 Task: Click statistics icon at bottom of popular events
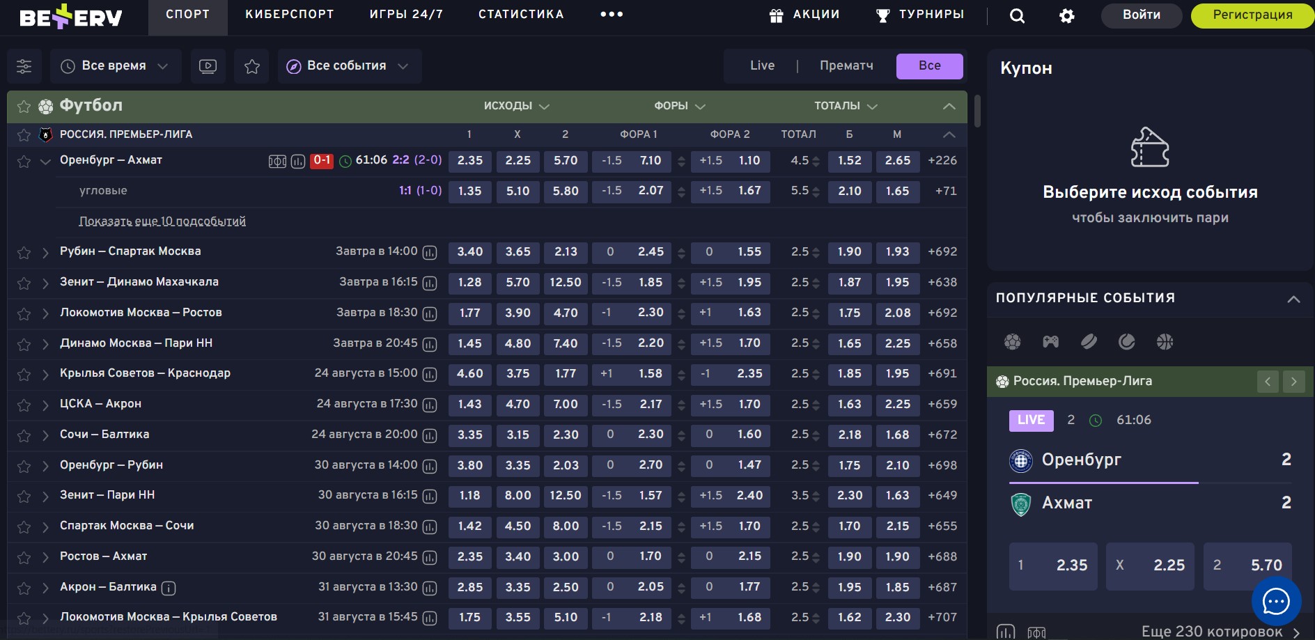coord(1006,632)
